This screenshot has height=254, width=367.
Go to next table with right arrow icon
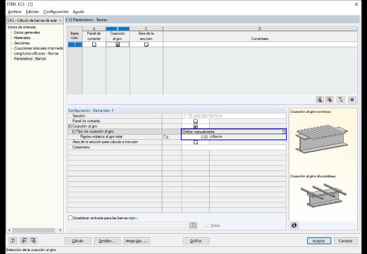coord(33,241)
